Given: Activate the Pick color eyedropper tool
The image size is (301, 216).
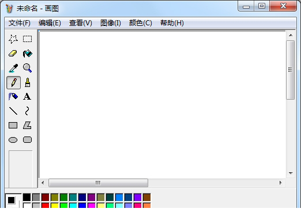Looking at the screenshot, I should 13,68.
